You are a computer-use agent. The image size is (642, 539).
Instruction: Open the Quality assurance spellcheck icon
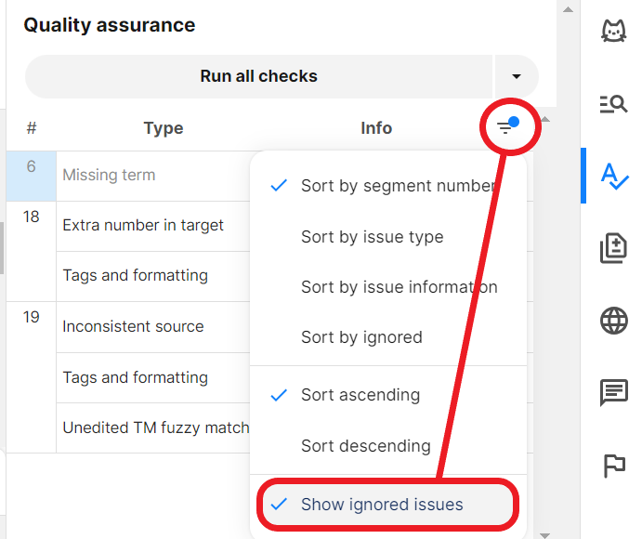click(x=614, y=175)
